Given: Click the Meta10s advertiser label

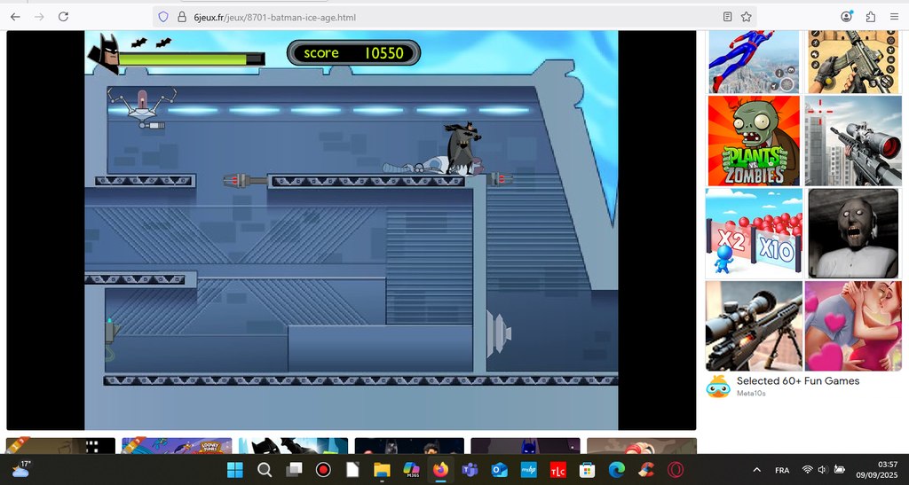Looking at the screenshot, I should [x=751, y=394].
